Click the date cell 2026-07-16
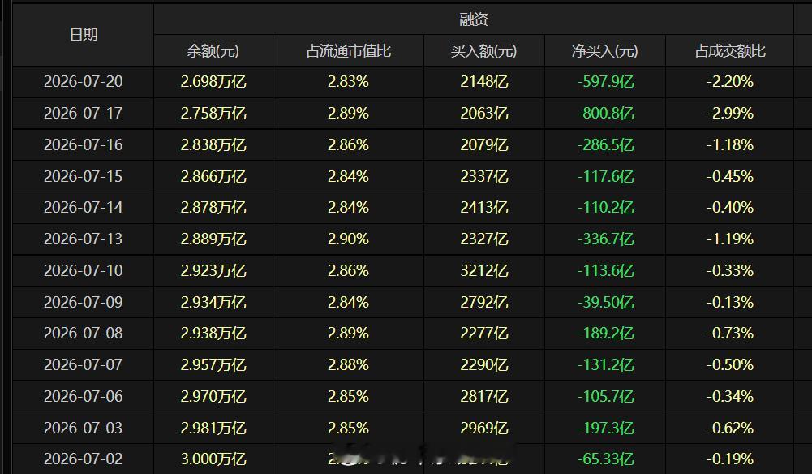812x474 pixels. point(84,144)
